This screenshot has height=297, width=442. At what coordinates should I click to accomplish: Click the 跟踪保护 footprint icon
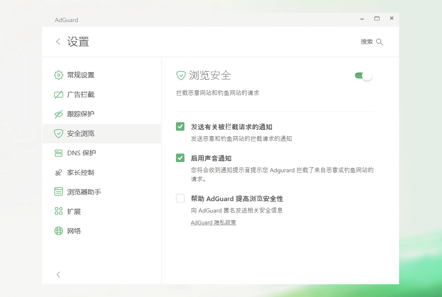tap(58, 114)
